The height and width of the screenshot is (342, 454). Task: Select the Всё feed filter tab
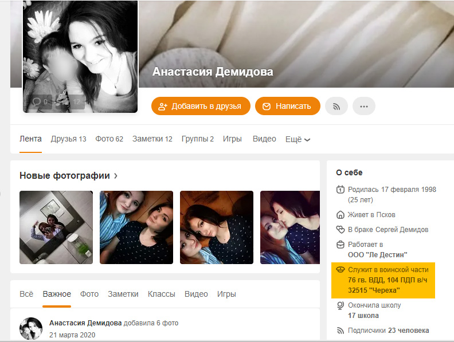[26, 294]
